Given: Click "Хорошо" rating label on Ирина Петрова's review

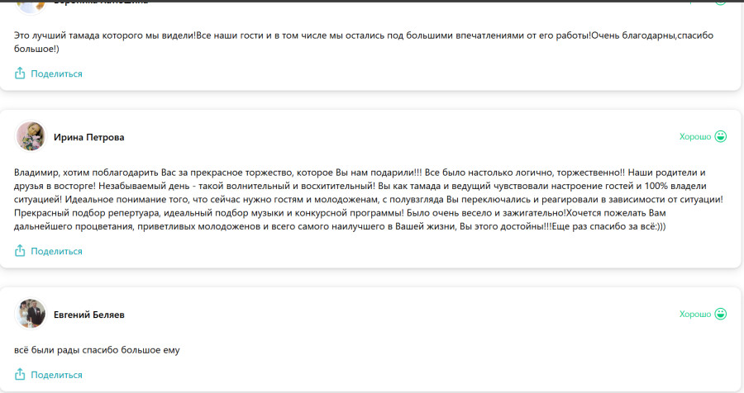Looking at the screenshot, I should point(694,136).
